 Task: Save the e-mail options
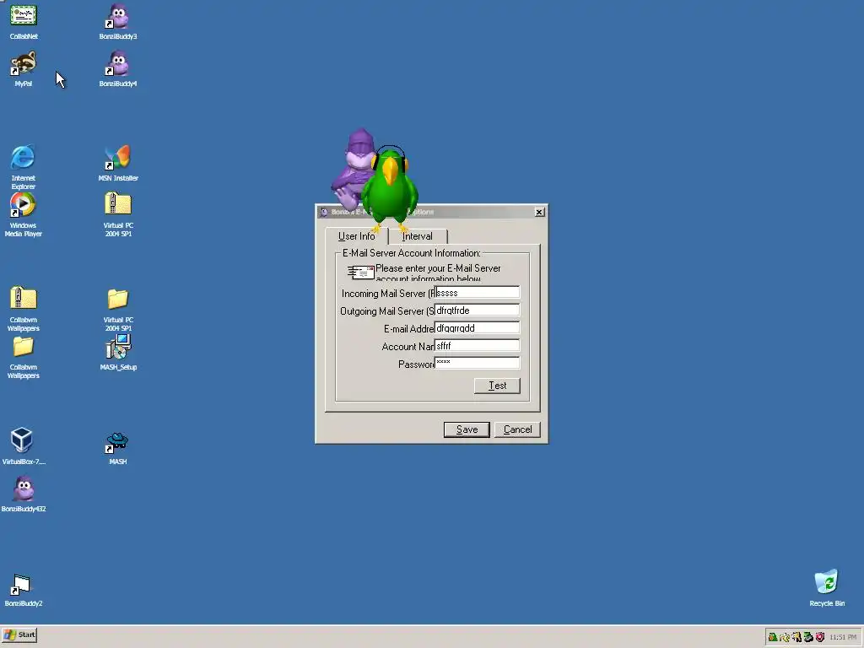[x=467, y=429]
